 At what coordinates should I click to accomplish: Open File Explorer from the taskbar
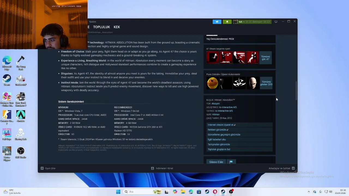tap(183, 192)
